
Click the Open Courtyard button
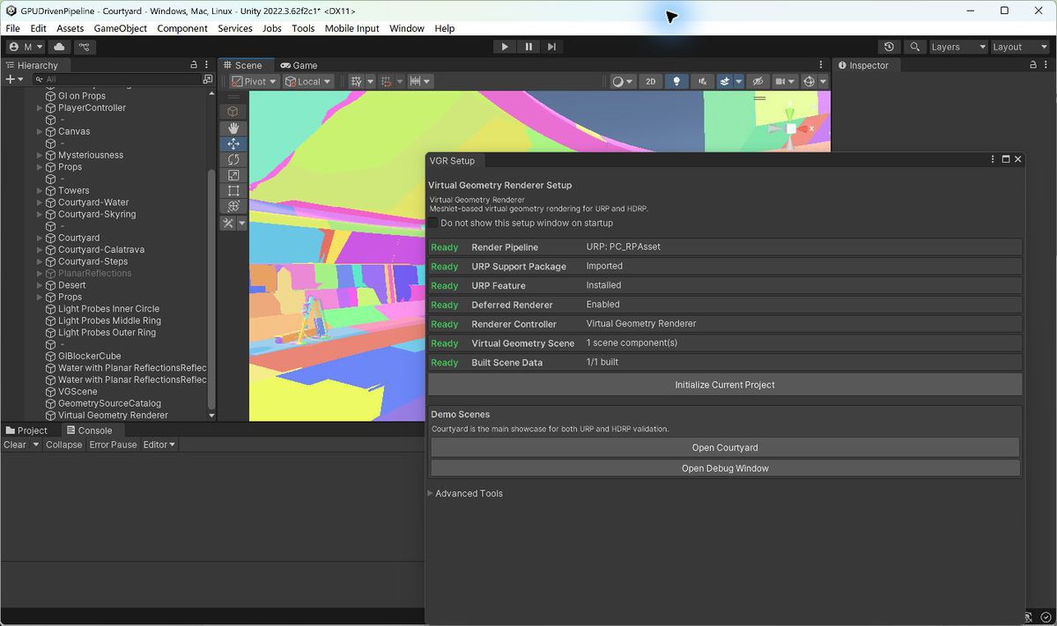point(725,447)
